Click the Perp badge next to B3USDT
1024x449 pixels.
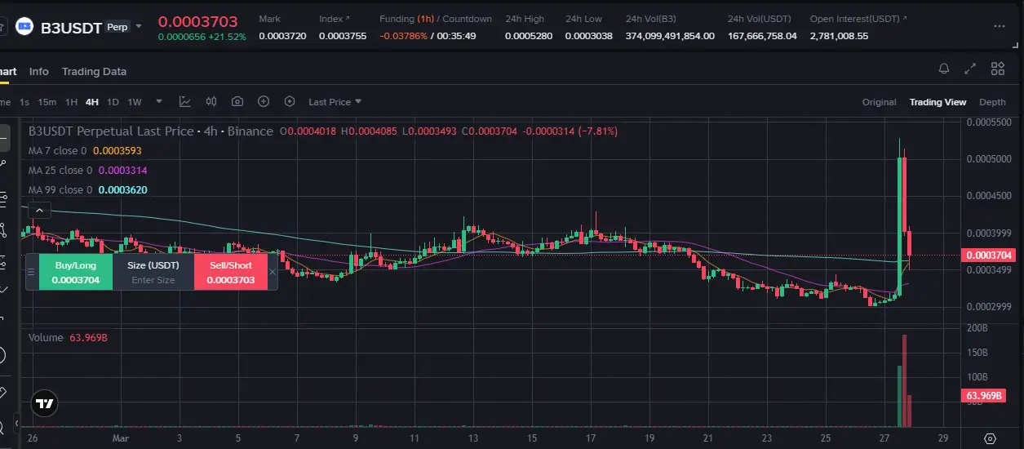click(x=117, y=27)
